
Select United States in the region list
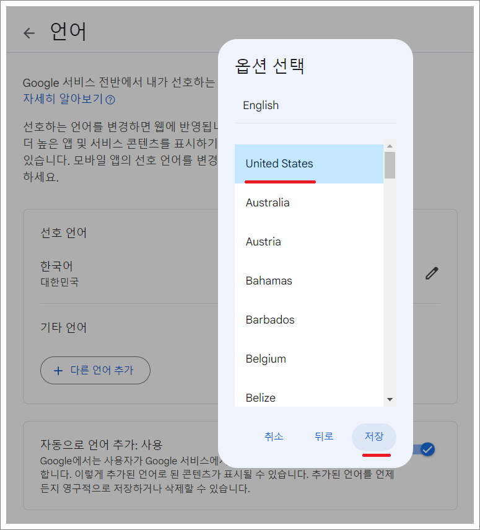pyautogui.click(x=308, y=164)
